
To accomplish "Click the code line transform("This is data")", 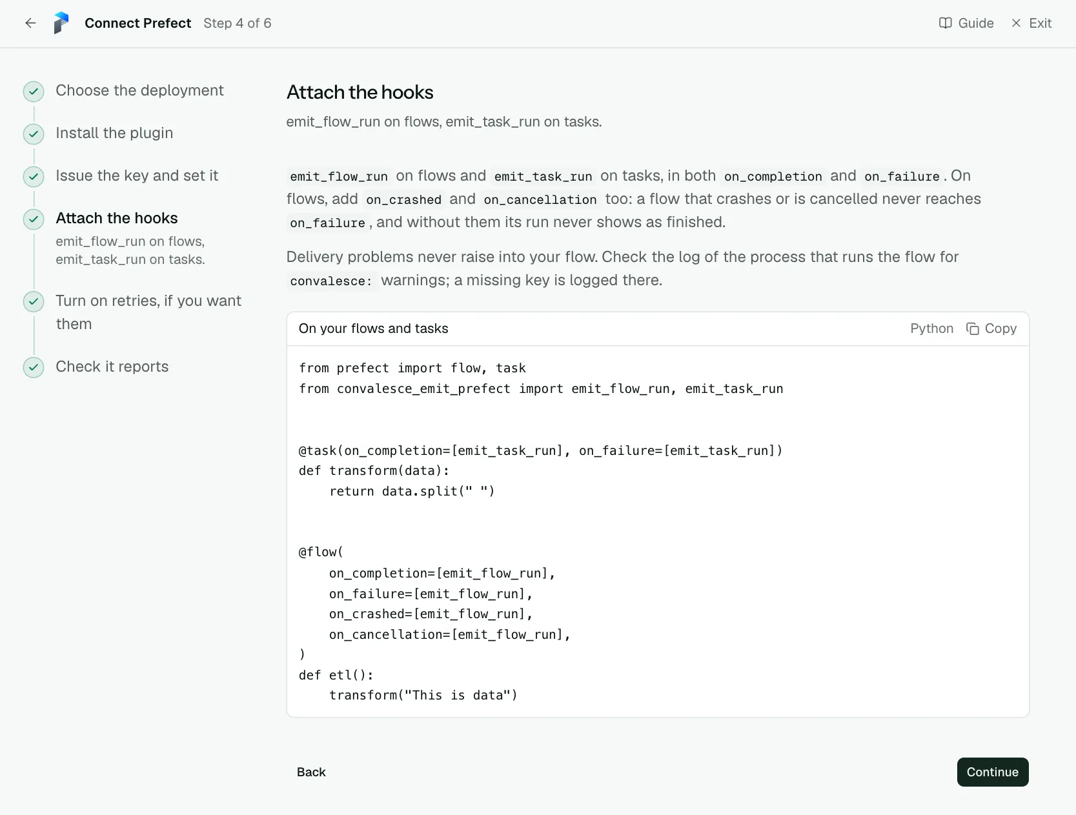I will click(423, 696).
